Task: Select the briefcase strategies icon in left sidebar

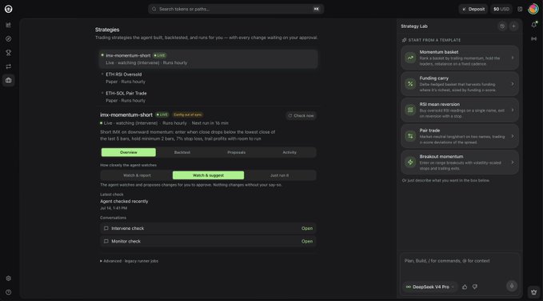Action: 9,80
